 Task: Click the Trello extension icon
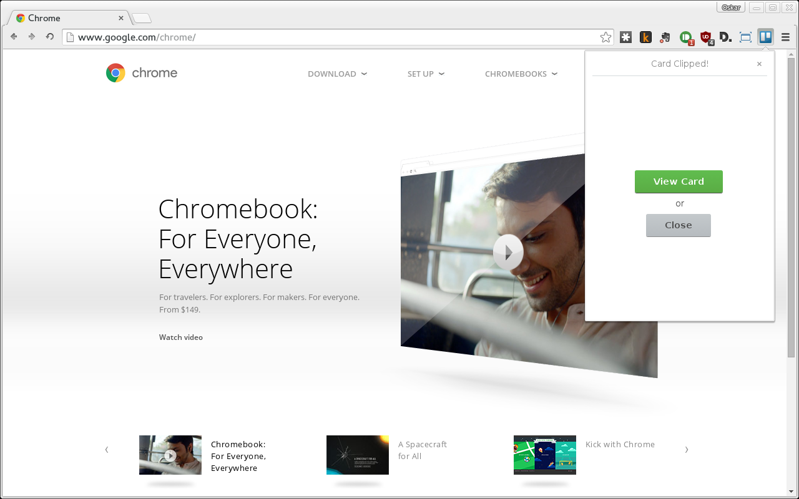(x=765, y=37)
